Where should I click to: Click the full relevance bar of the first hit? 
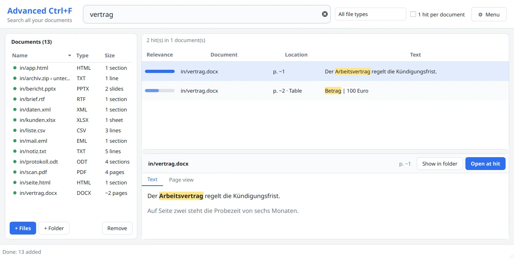click(160, 71)
